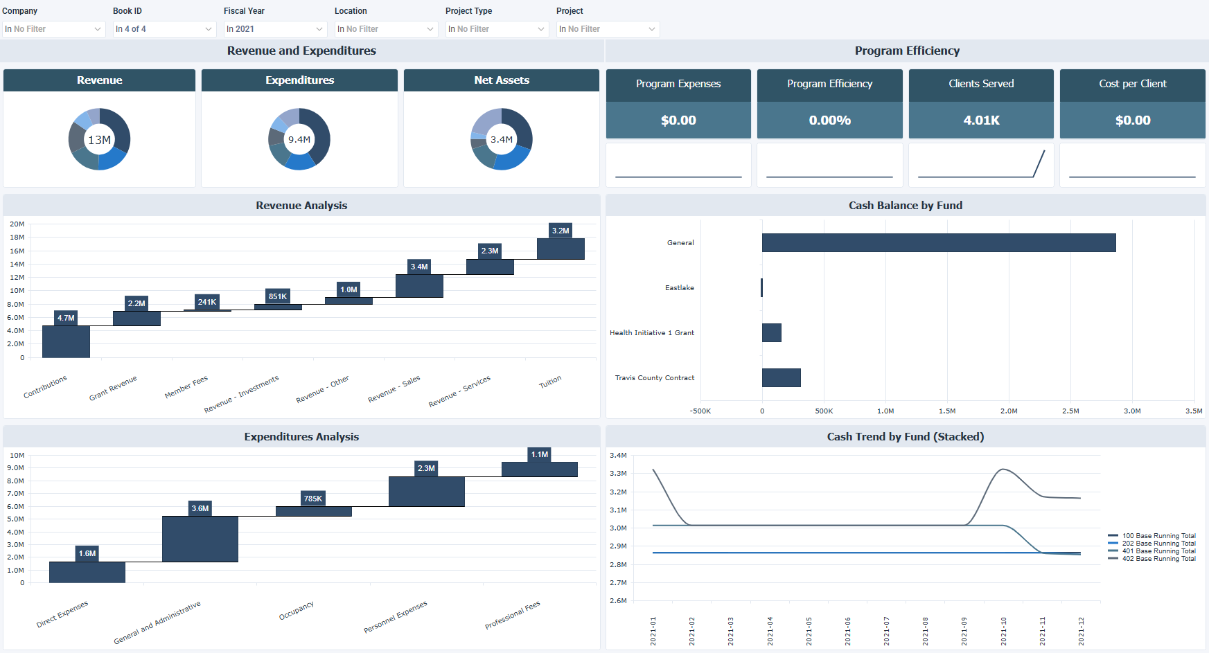This screenshot has width=1209, height=653.
Task: Click the Tuition axis label
Action: coord(551,382)
